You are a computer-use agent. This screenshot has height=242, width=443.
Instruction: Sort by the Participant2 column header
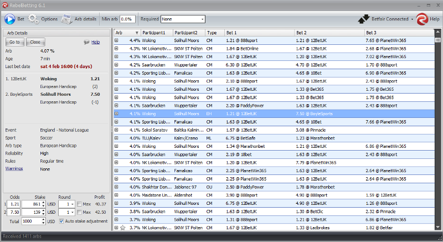tap(189, 33)
